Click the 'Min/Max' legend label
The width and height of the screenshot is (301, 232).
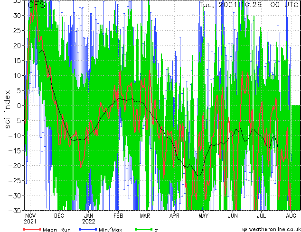pyautogui.click(x=110, y=230)
